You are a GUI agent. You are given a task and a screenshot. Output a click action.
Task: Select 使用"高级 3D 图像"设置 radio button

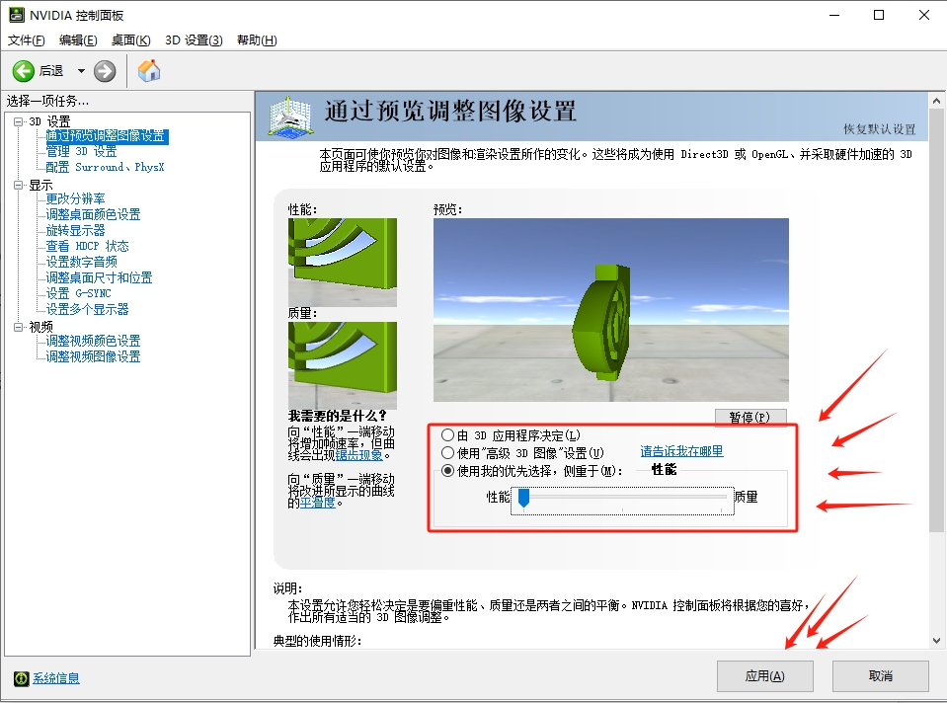pyautogui.click(x=447, y=452)
